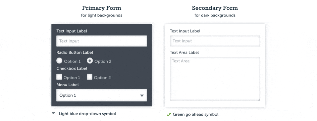Check the Option 2 checkbox

click(90, 77)
